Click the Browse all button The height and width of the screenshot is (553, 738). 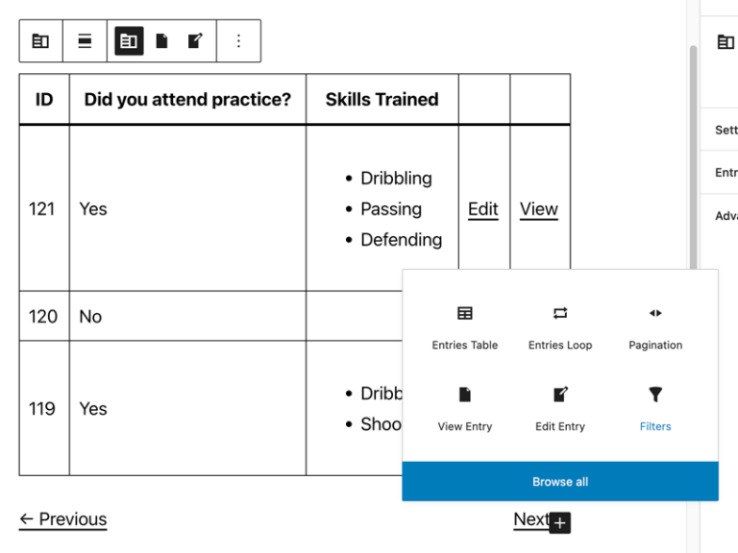tap(560, 482)
